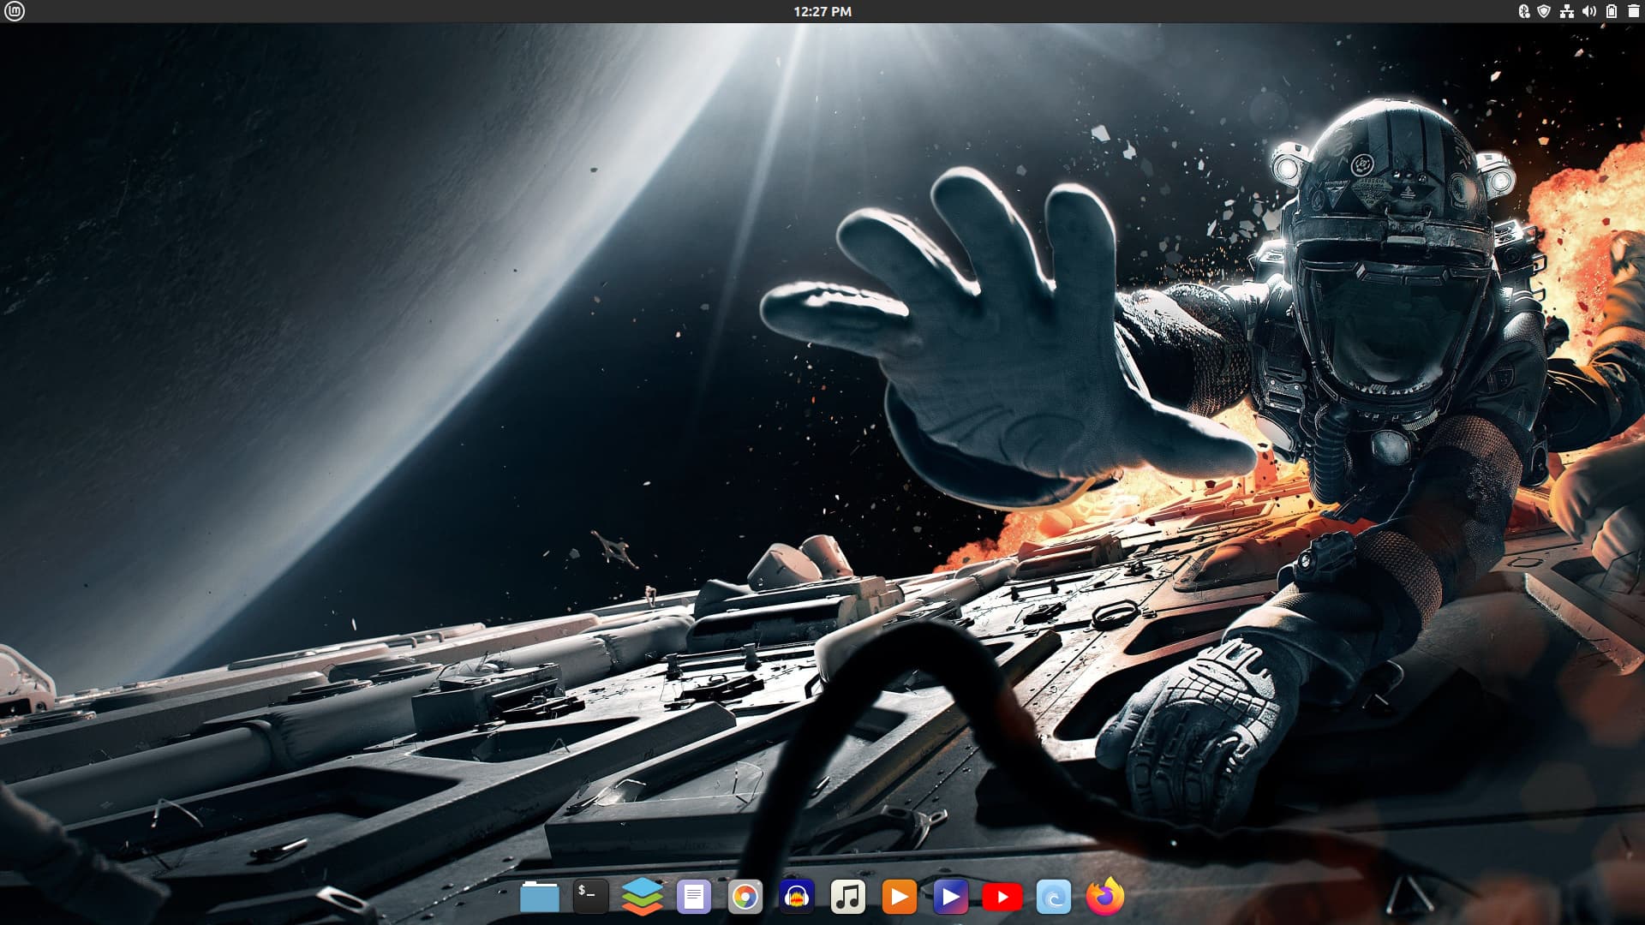The image size is (1645, 925).
Task: Open the purple play-button video player
Action: [950, 897]
